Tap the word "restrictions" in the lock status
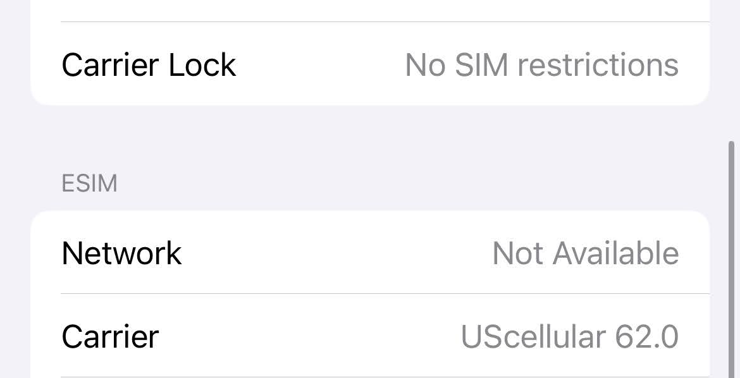740x378 pixels. point(598,64)
